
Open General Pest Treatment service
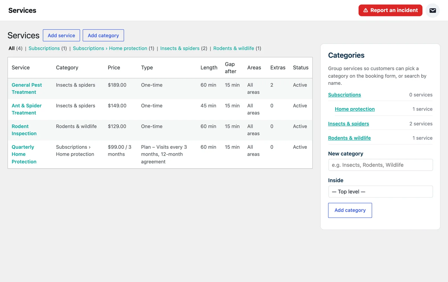click(x=27, y=88)
